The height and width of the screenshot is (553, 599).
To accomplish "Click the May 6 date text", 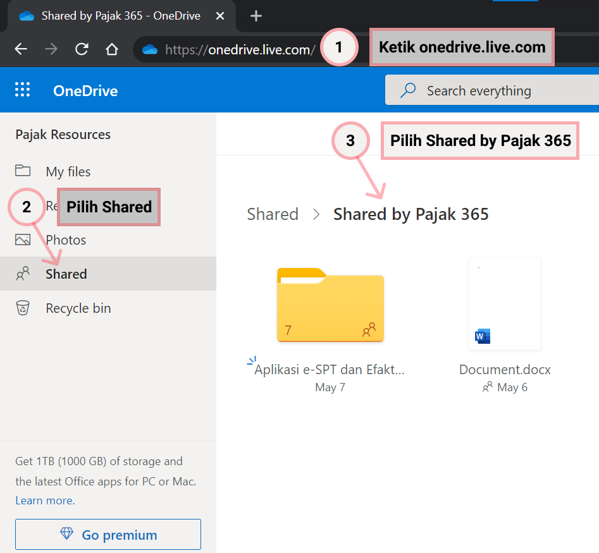I will (x=512, y=387).
